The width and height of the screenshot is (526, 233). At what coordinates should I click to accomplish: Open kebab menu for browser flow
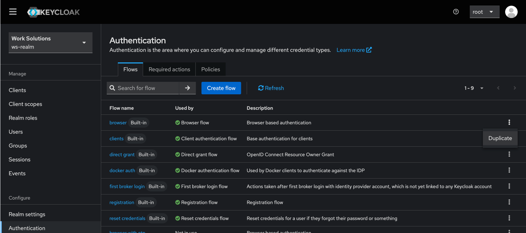point(509,122)
